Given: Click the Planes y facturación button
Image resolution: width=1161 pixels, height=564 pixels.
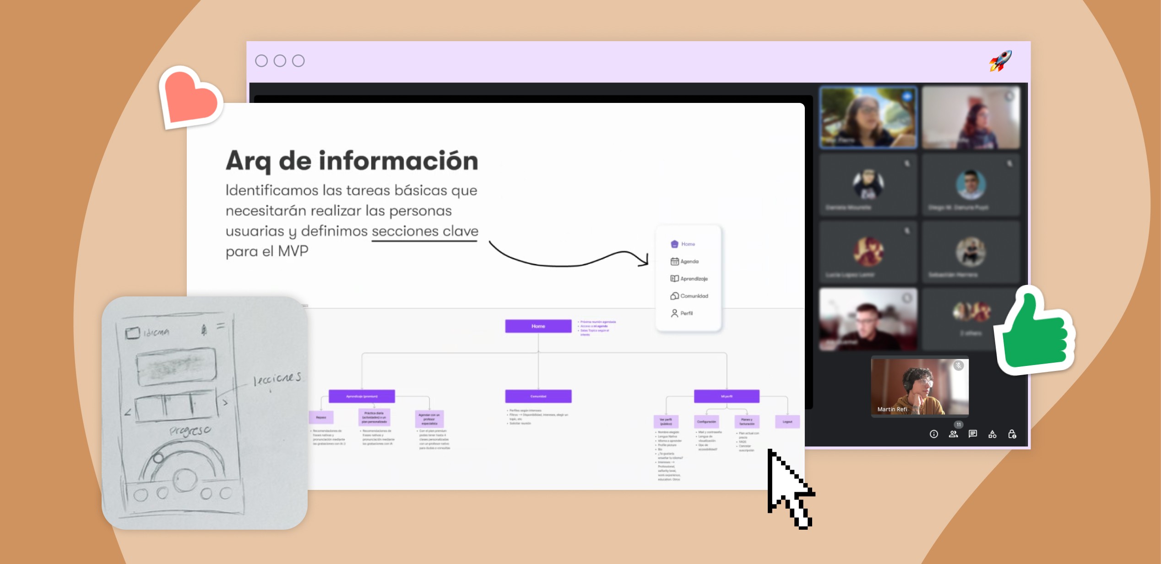Looking at the screenshot, I should (746, 421).
